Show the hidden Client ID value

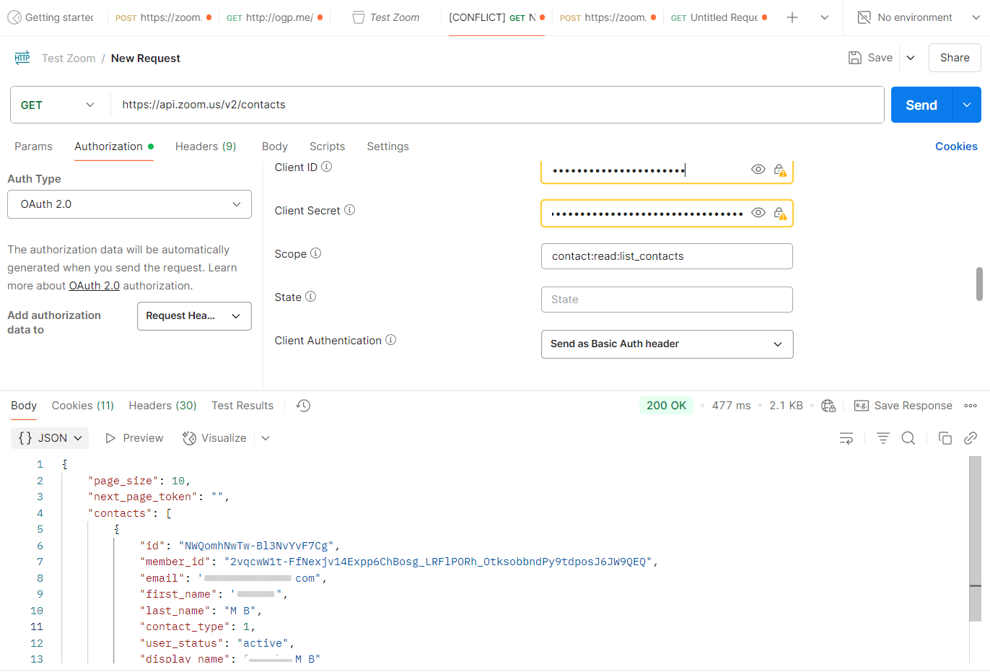[x=758, y=169]
